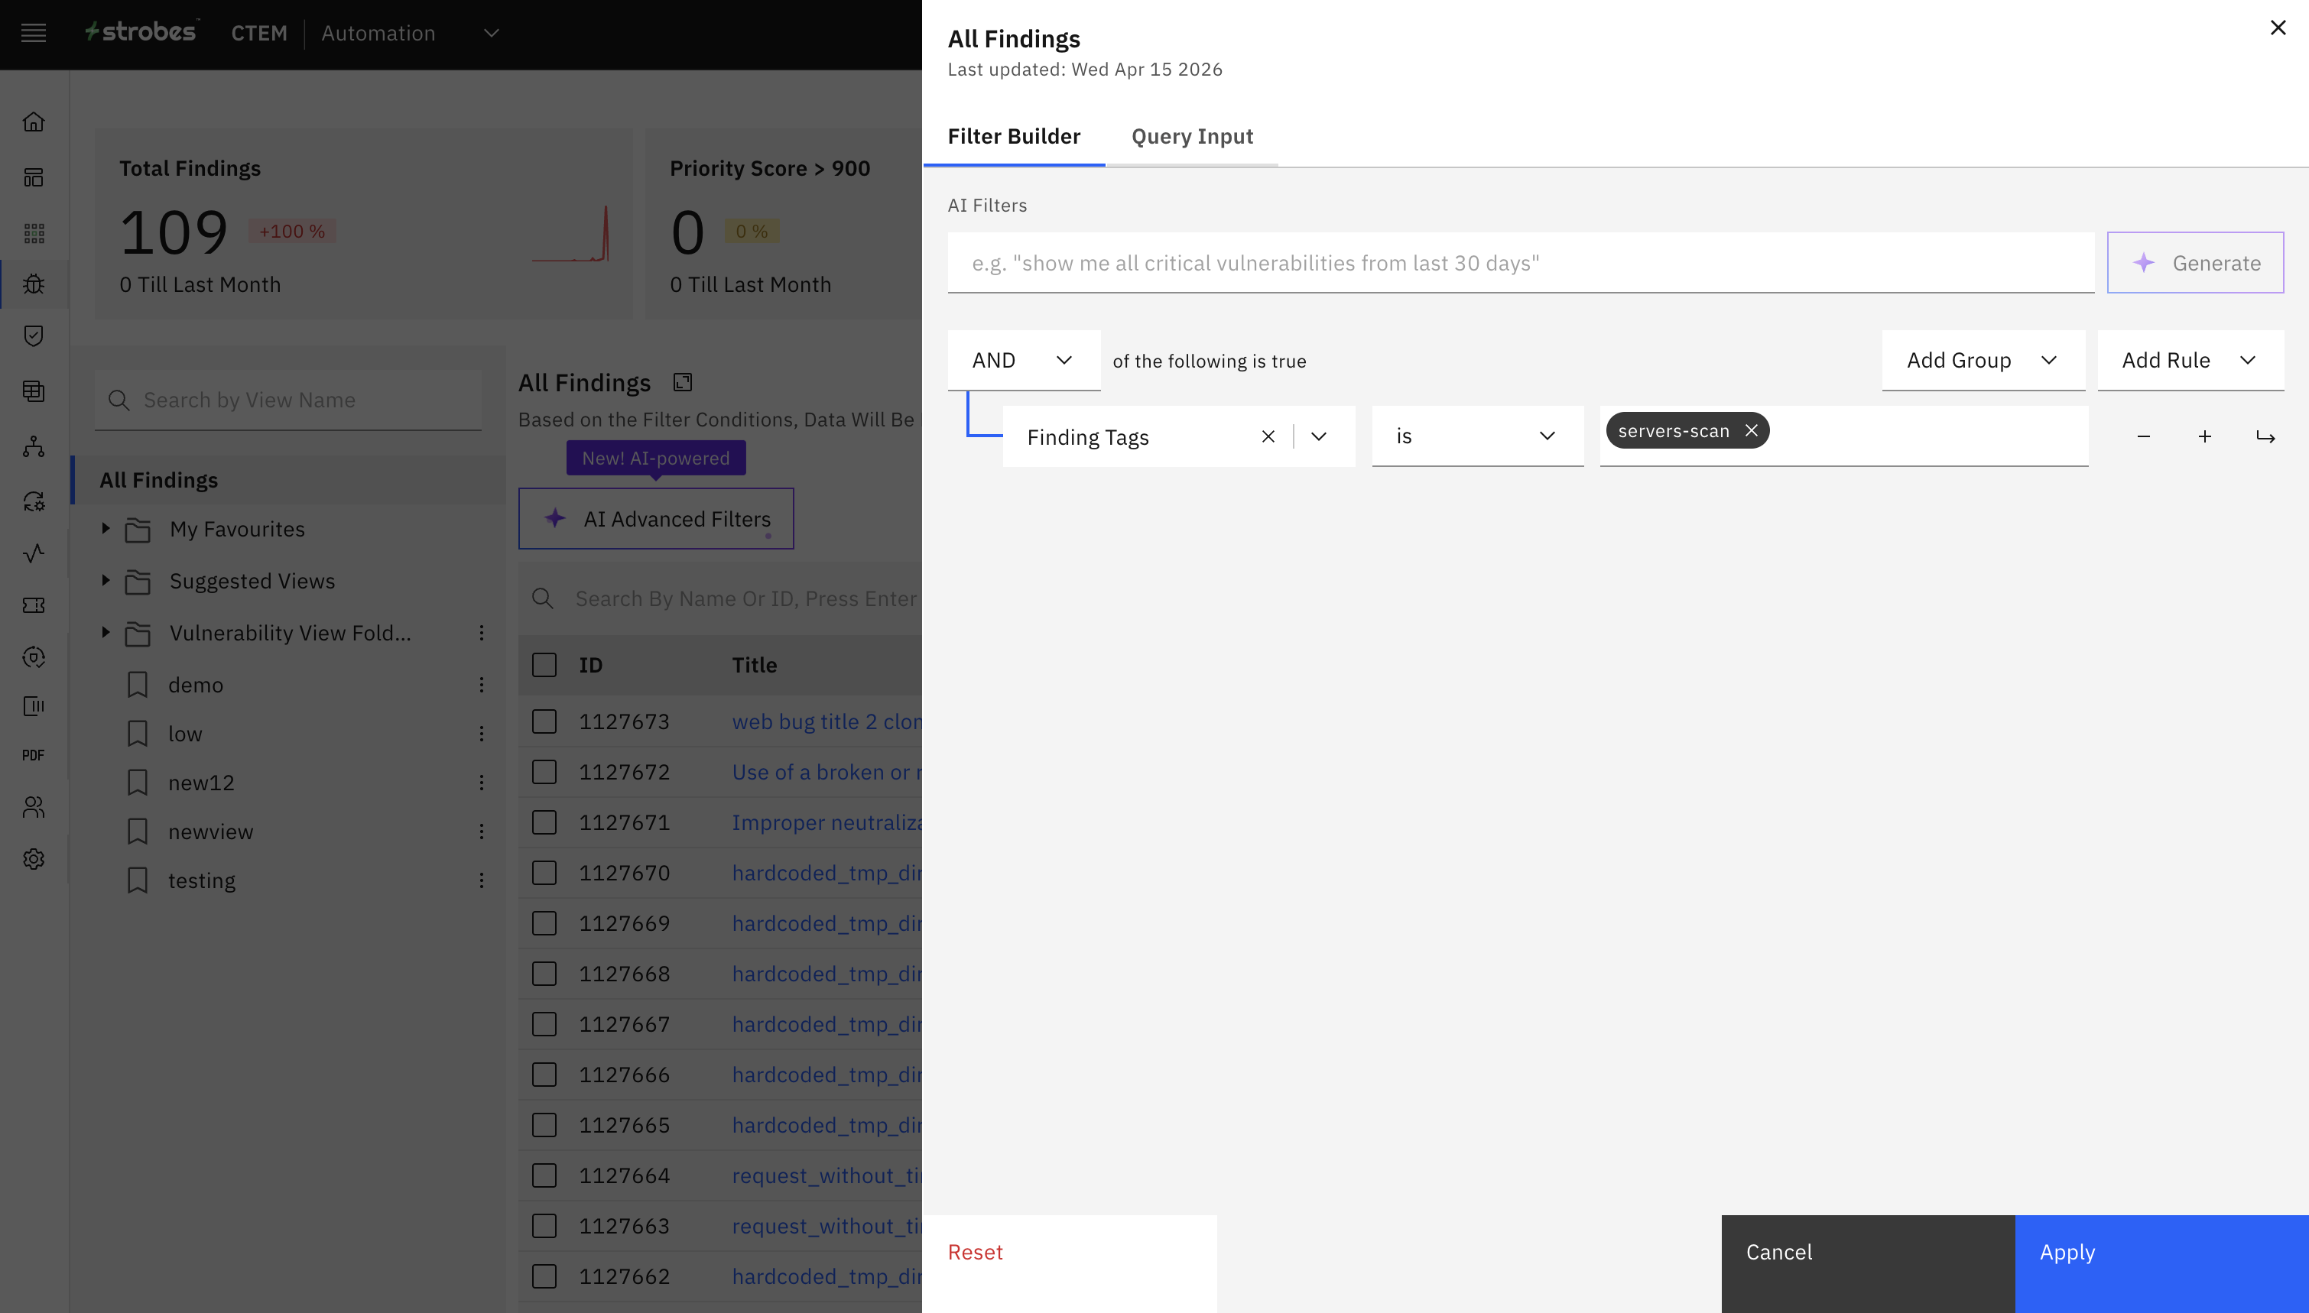Open the Add Rule dropdown
The height and width of the screenshot is (1313, 2309).
pyautogui.click(x=2189, y=360)
